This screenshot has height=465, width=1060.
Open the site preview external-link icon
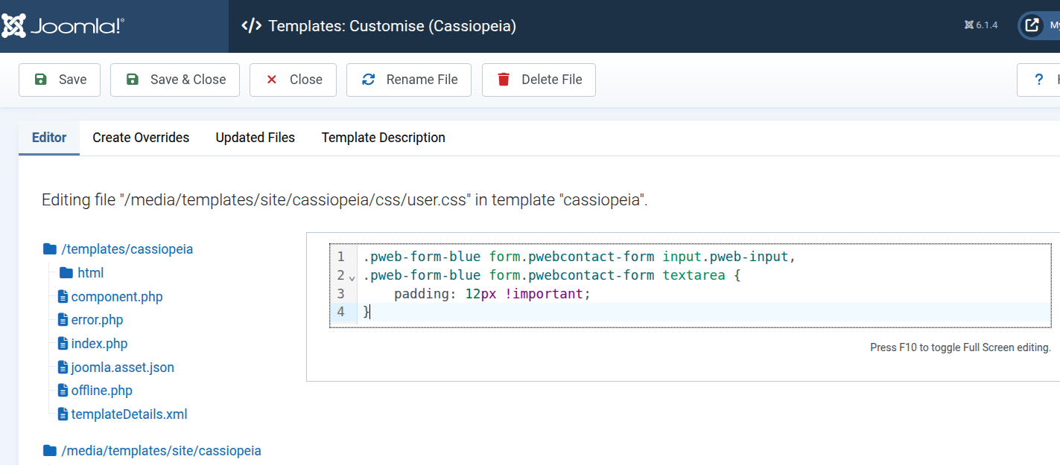point(1032,25)
